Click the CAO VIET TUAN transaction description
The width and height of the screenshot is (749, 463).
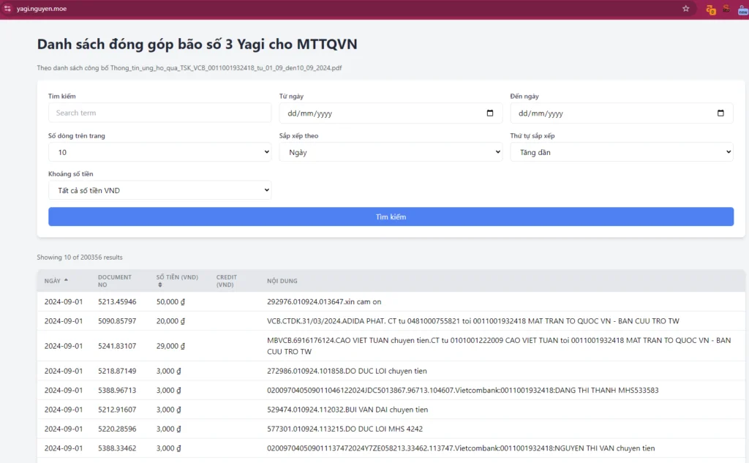point(499,346)
